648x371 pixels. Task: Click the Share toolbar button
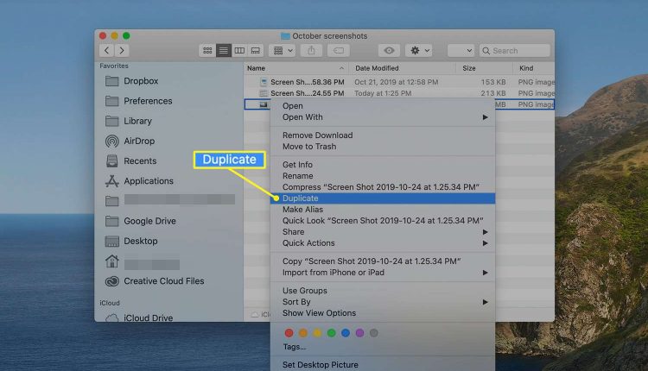(x=311, y=50)
